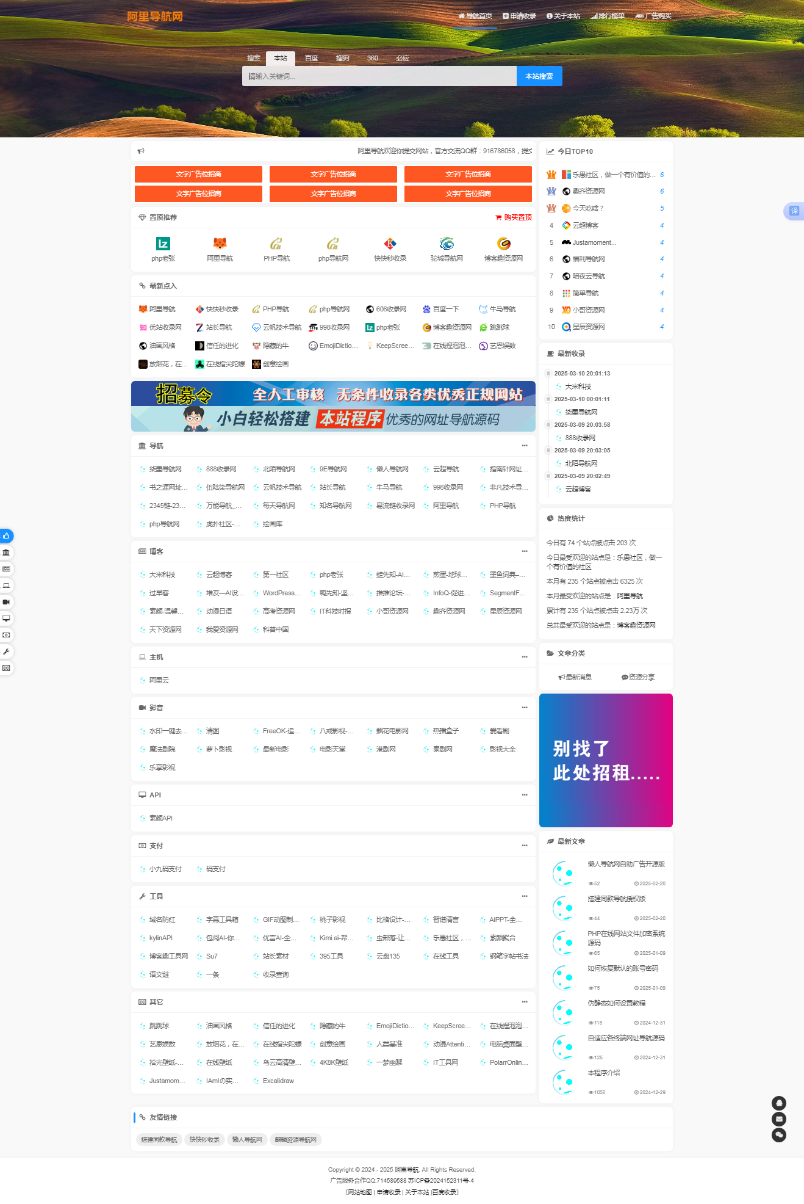
Task: Click the laptop host icon in left sidebar
Action: coord(6,586)
